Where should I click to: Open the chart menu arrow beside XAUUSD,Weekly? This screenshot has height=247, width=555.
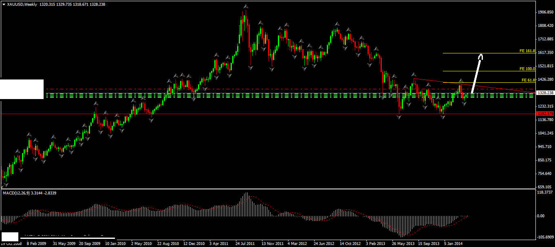4,4
